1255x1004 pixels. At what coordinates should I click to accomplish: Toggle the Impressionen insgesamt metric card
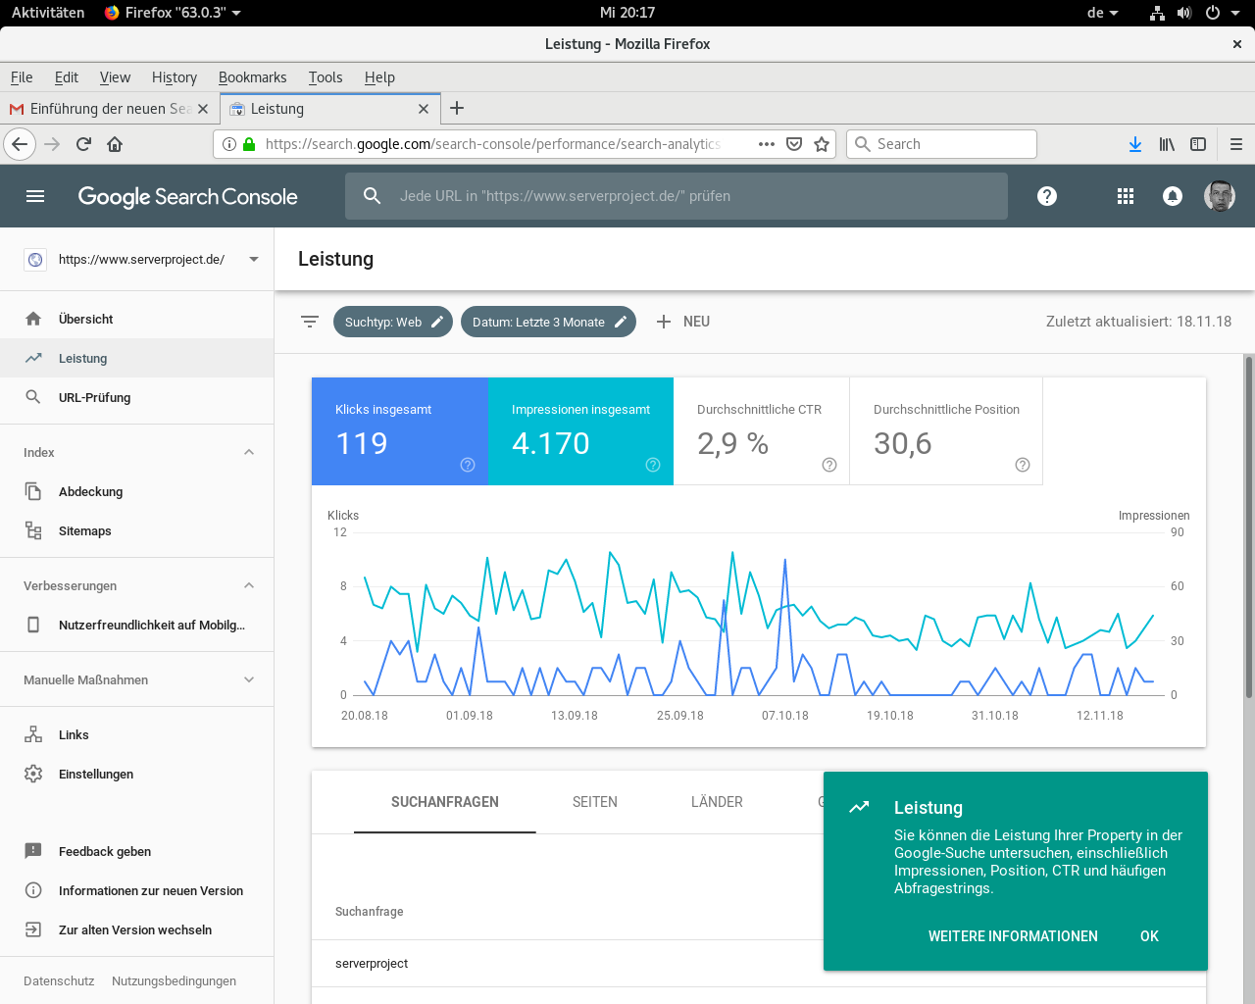coord(580,431)
